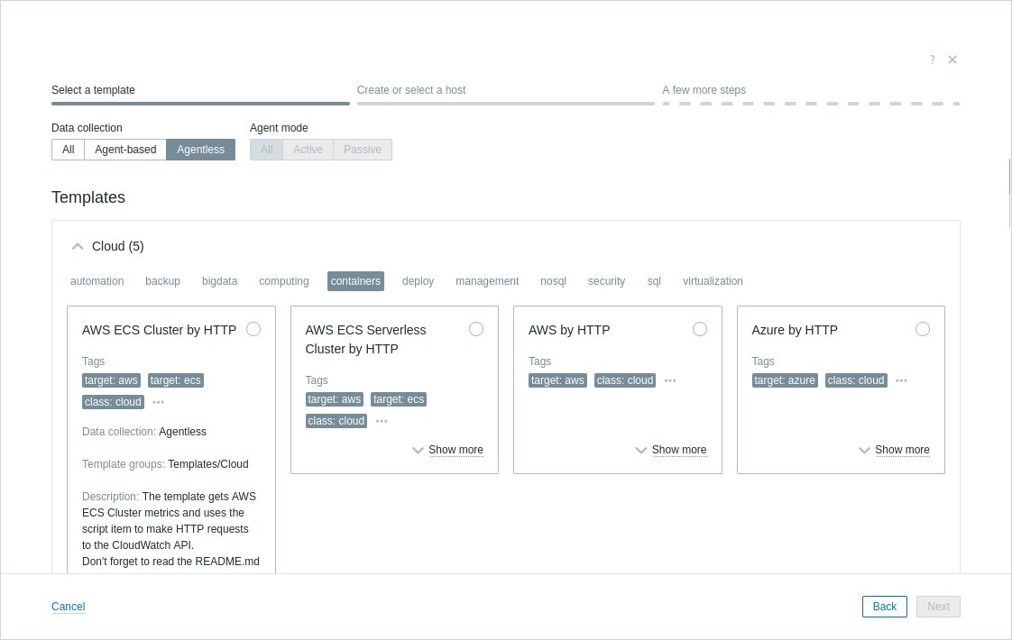Image resolution: width=1012 pixels, height=640 pixels.
Task: Open the help question mark icon
Action: [932, 59]
